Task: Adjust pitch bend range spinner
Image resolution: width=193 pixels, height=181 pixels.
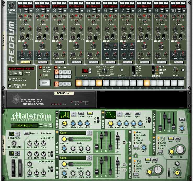Action: click(17, 153)
